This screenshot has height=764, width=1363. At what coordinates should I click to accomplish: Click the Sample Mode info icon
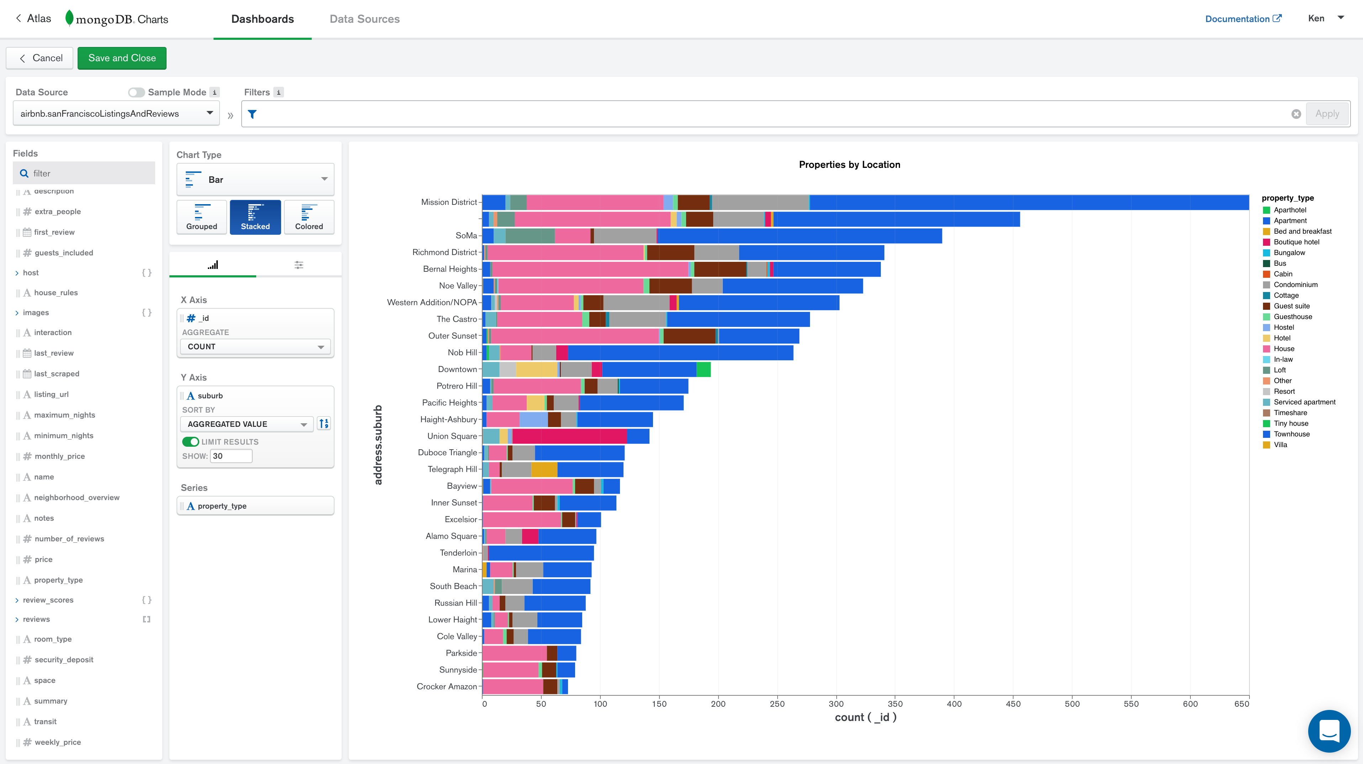point(214,92)
